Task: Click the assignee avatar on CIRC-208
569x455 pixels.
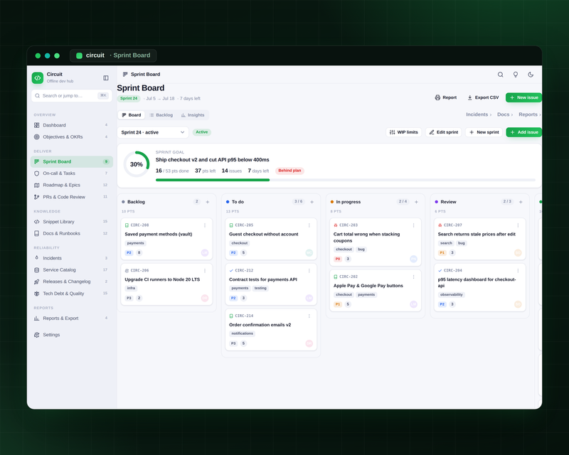Action: pos(205,253)
